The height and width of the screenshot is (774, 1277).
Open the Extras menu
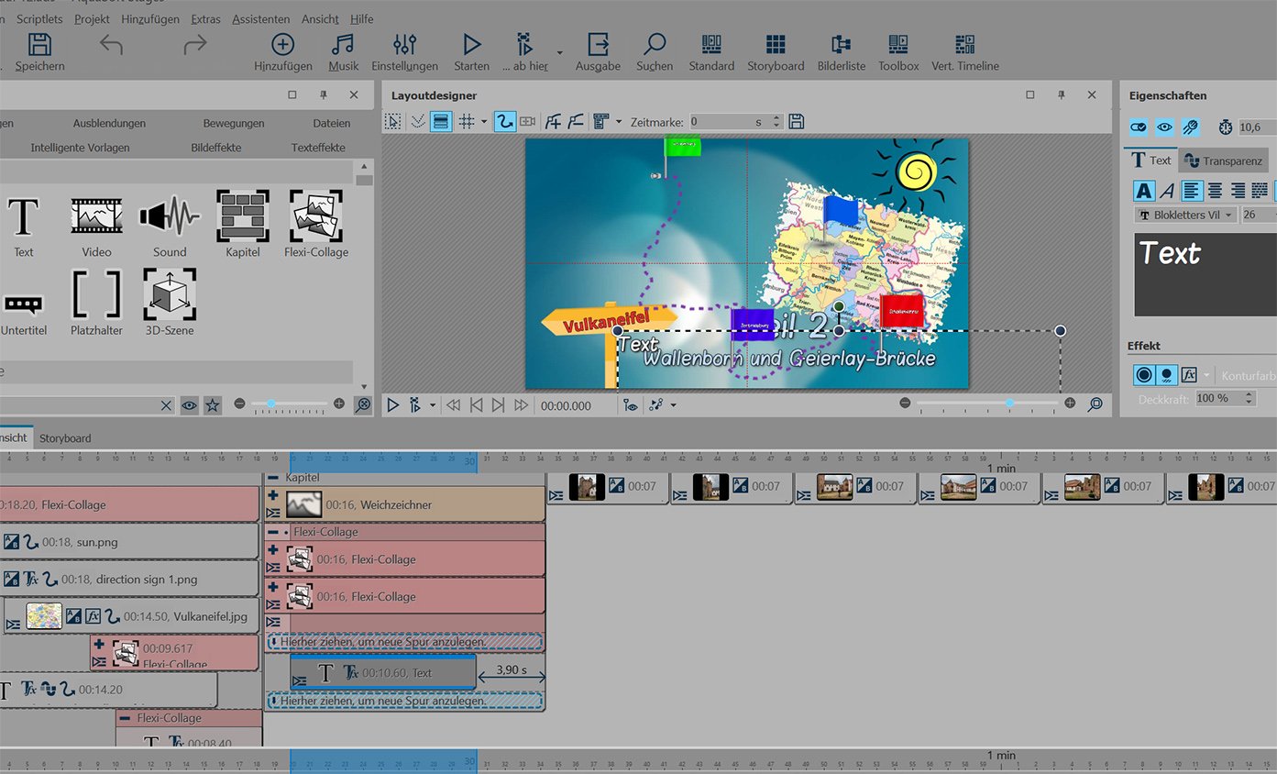[205, 18]
